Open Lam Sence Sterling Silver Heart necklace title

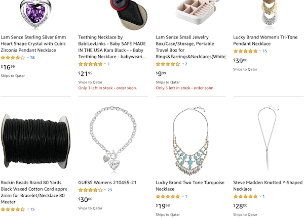point(33,43)
